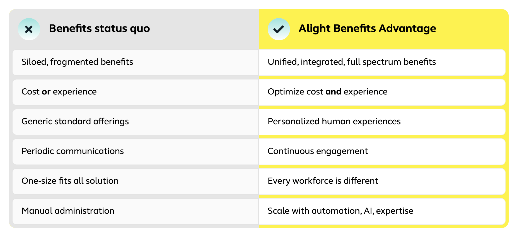Click One-size fits all solution text
The width and height of the screenshot is (517, 244).
[x=70, y=181]
